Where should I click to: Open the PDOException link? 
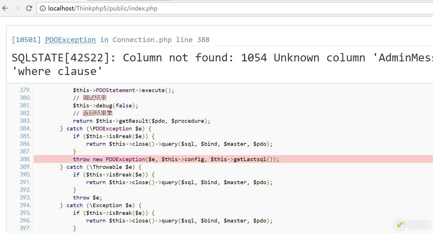tap(70, 40)
